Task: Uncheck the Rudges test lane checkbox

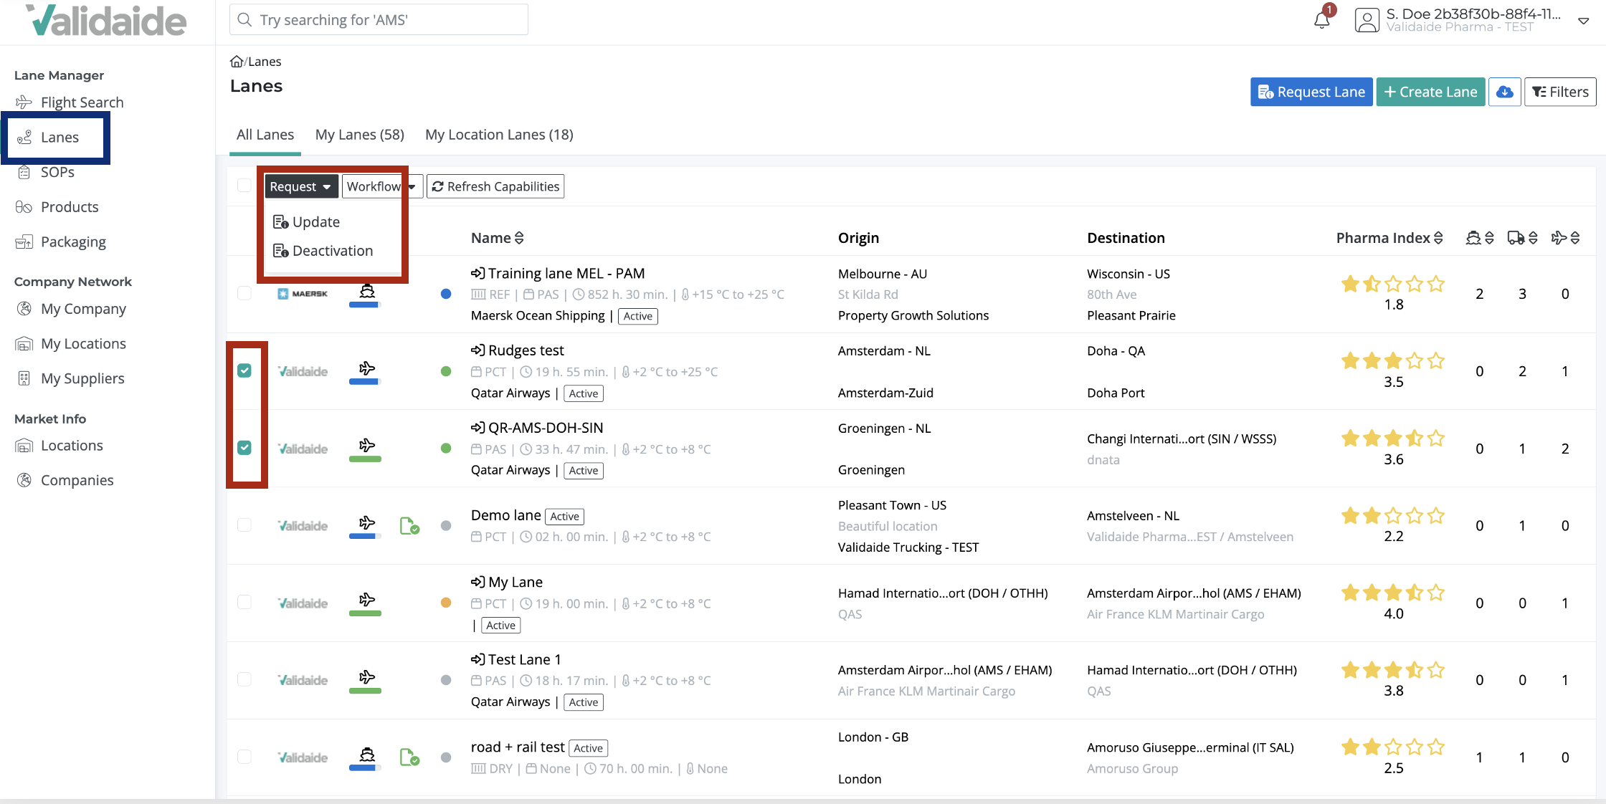Action: pyautogui.click(x=244, y=370)
